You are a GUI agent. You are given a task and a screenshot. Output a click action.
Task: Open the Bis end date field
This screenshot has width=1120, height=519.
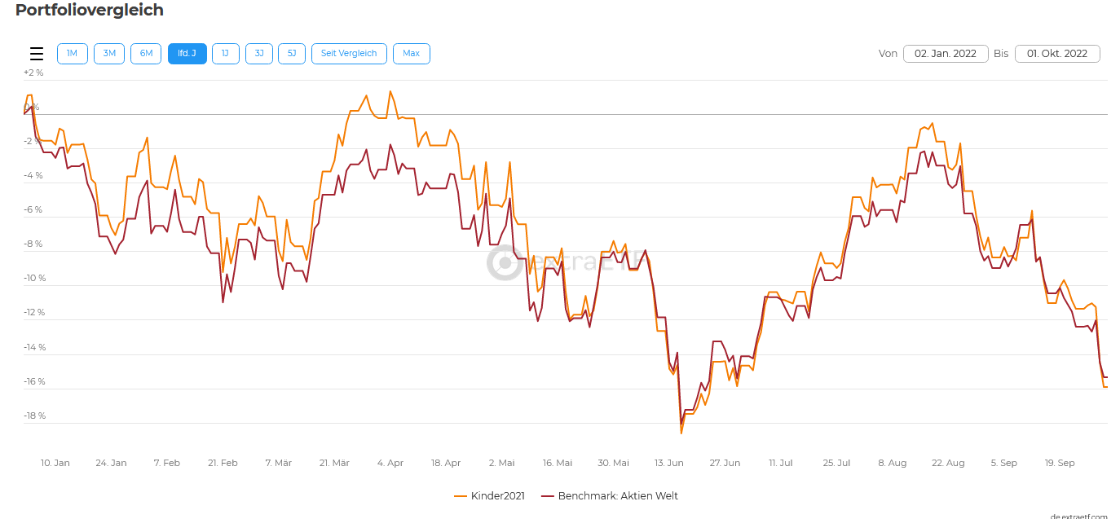[x=1056, y=54]
